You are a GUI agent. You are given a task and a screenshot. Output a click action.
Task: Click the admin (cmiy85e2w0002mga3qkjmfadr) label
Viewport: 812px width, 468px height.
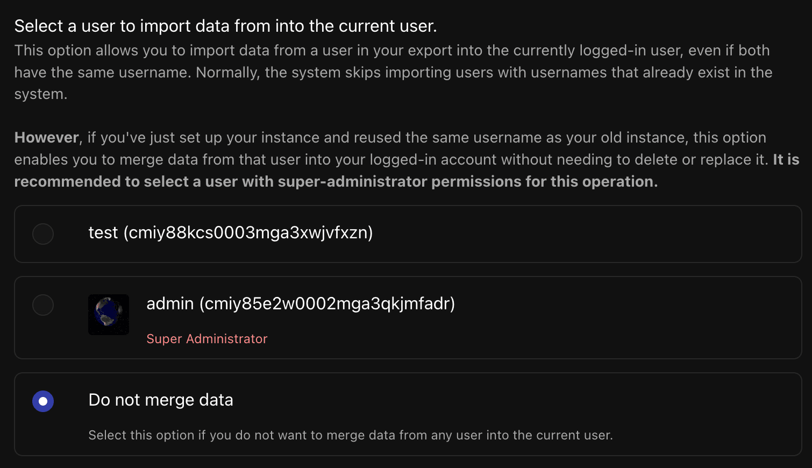pyautogui.click(x=301, y=304)
